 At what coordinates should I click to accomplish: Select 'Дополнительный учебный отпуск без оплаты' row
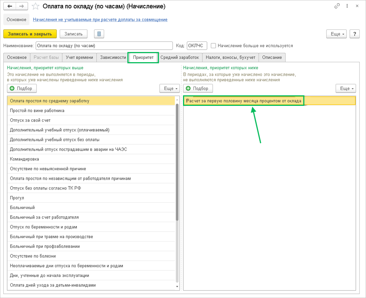pyautogui.click(x=91, y=140)
